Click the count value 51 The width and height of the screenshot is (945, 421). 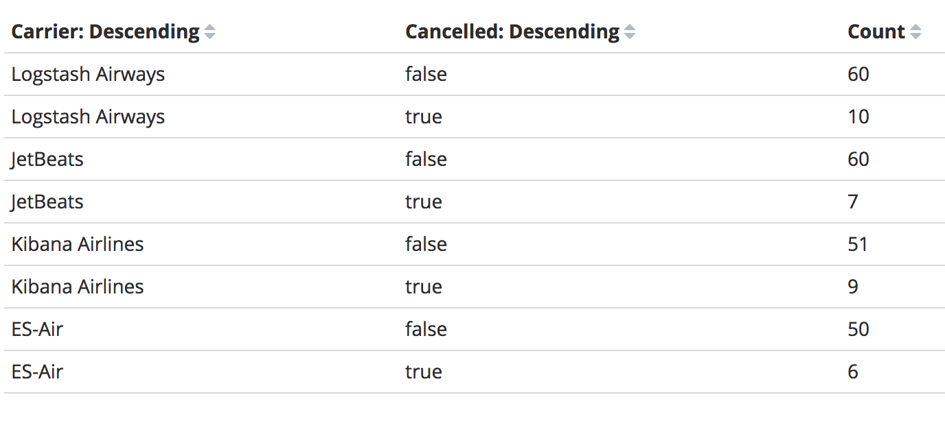(858, 244)
